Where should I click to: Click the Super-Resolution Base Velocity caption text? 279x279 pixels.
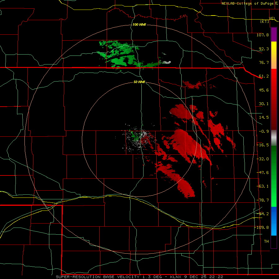tap(139, 277)
